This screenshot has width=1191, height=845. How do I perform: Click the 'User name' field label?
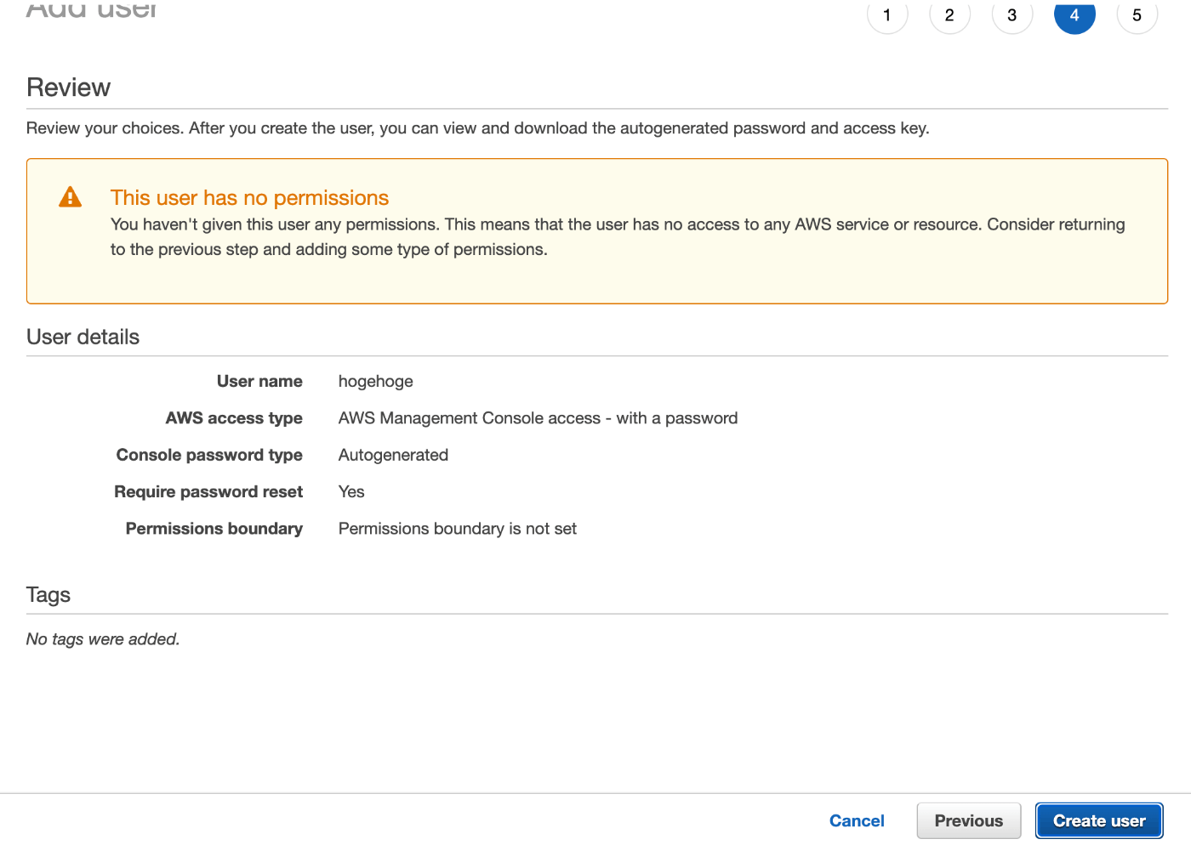[x=259, y=382]
